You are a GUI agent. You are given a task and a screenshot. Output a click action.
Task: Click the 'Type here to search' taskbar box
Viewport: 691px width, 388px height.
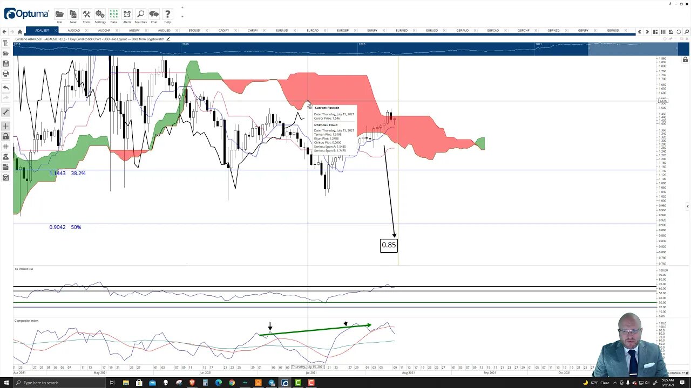pyautogui.click(x=59, y=383)
